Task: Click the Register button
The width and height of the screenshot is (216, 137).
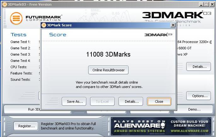Action: [x=26, y=126]
